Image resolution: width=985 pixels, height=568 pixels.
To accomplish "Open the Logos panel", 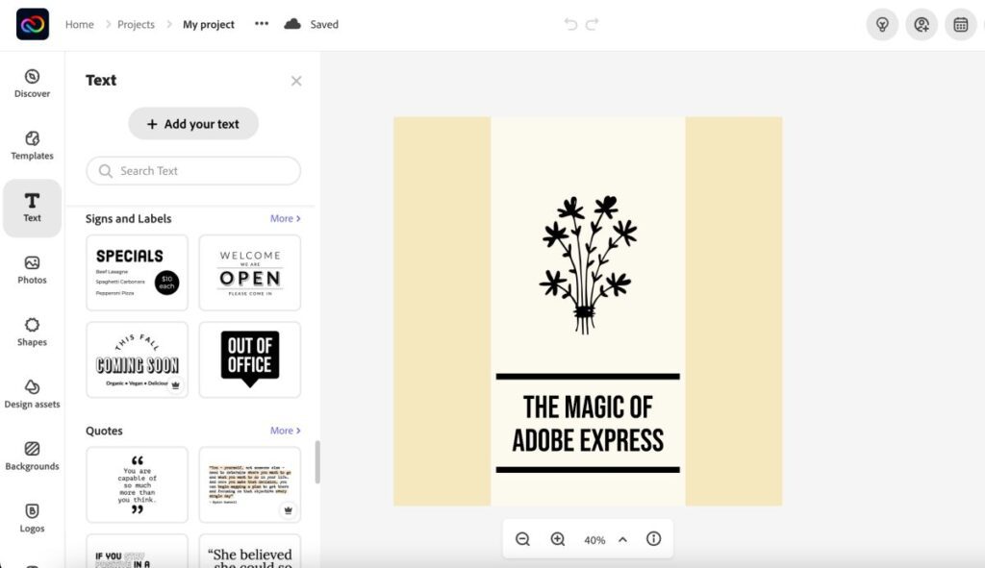I will 32,519.
